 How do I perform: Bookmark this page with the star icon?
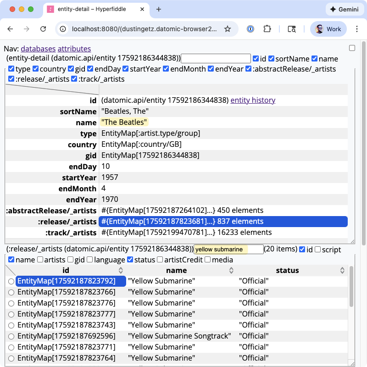click(227, 29)
